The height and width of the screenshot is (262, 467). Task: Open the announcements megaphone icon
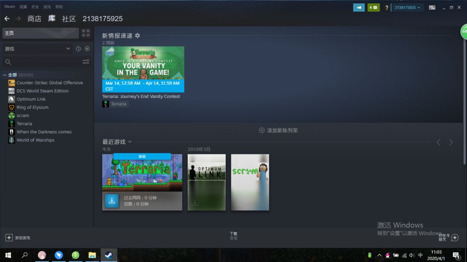(x=358, y=7)
